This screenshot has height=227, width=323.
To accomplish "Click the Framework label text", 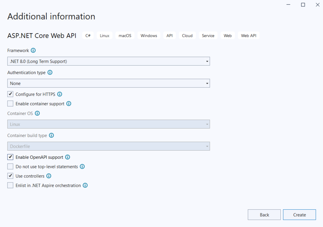I will [18, 51].
